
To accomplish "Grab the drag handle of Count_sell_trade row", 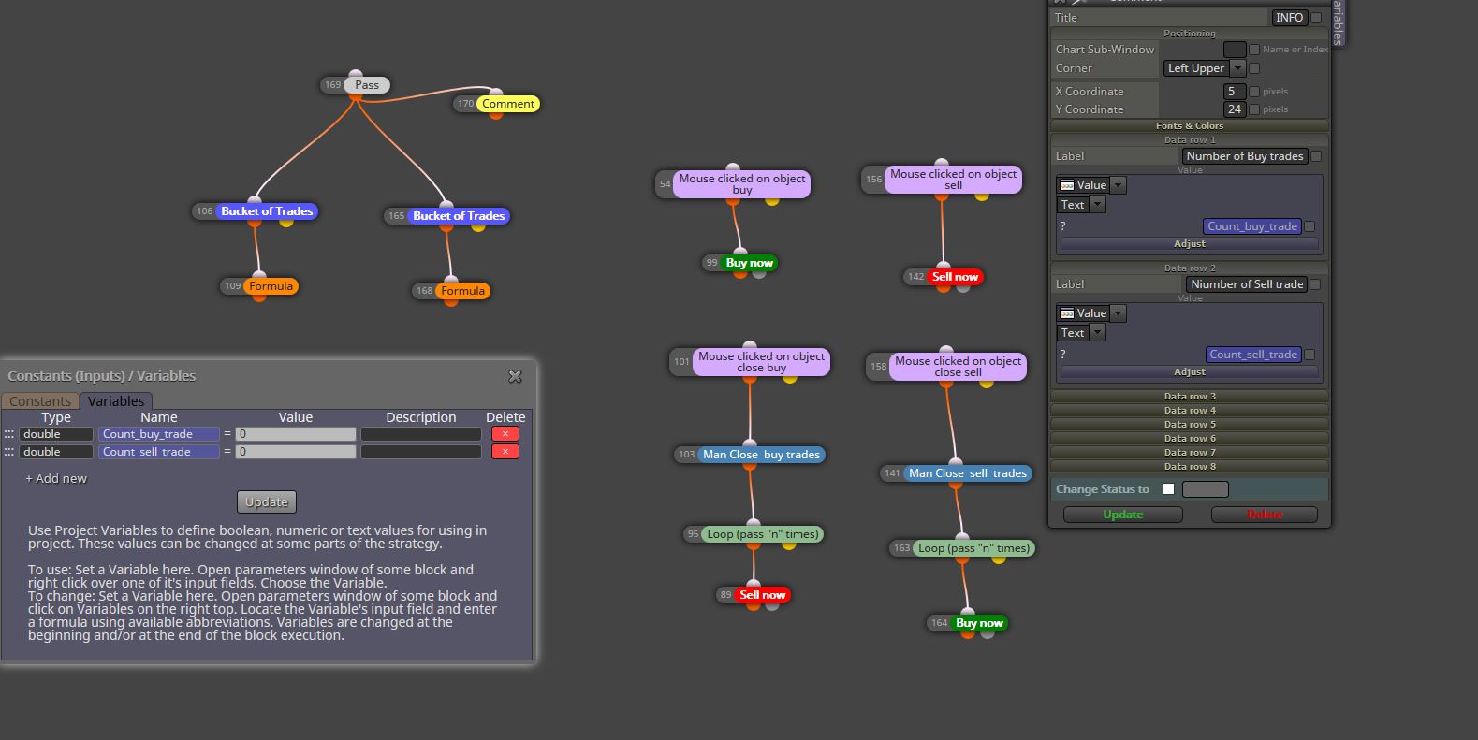I will pyautogui.click(x=9, y=452).
